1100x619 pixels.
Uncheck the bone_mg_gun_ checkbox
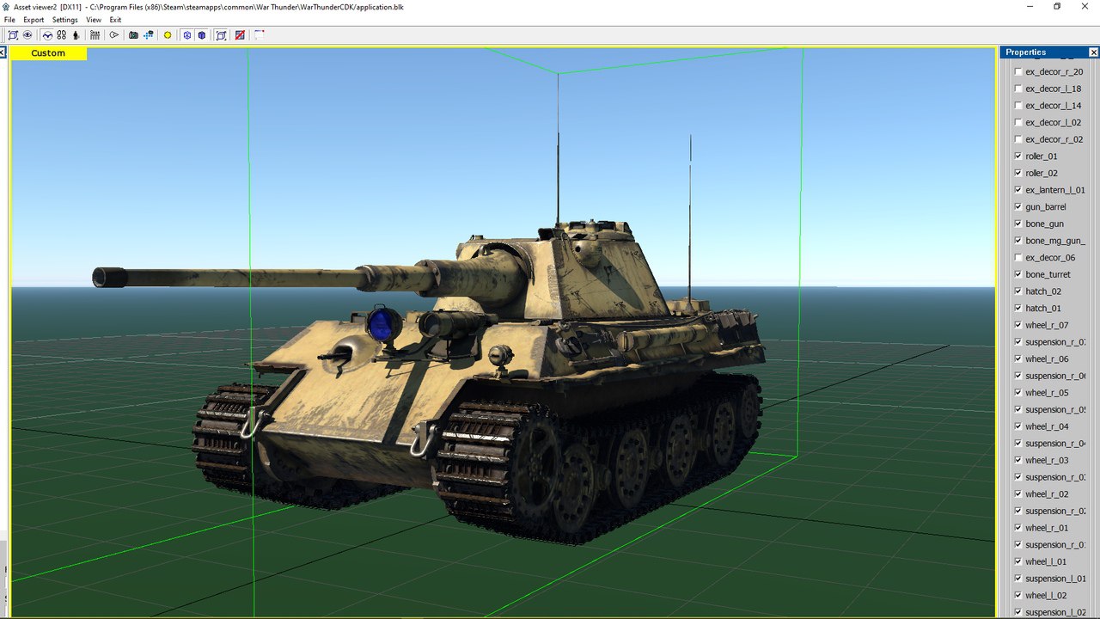[x=1018, y=241]
